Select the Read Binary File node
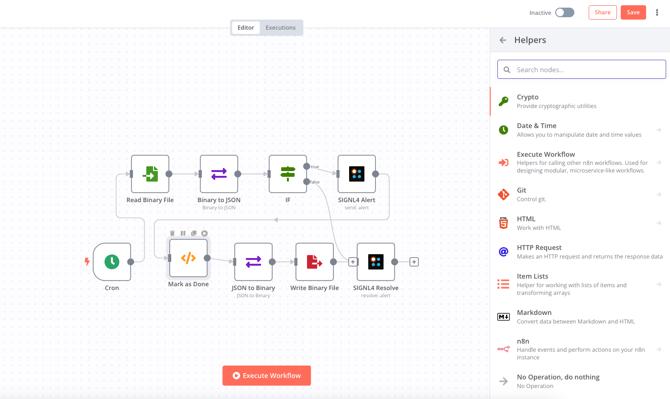The image size is (670, 399). point(150,174)
